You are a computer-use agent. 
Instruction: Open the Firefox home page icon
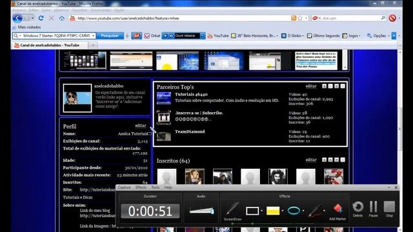pos(62,18)
